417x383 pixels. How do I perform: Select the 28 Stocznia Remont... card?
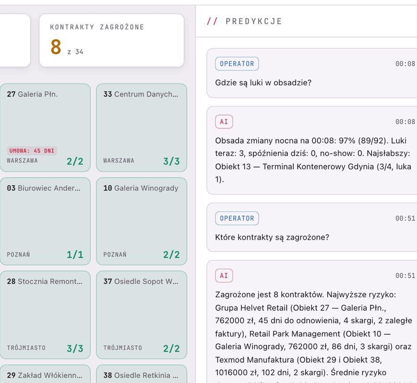click(x=45, y=315)
